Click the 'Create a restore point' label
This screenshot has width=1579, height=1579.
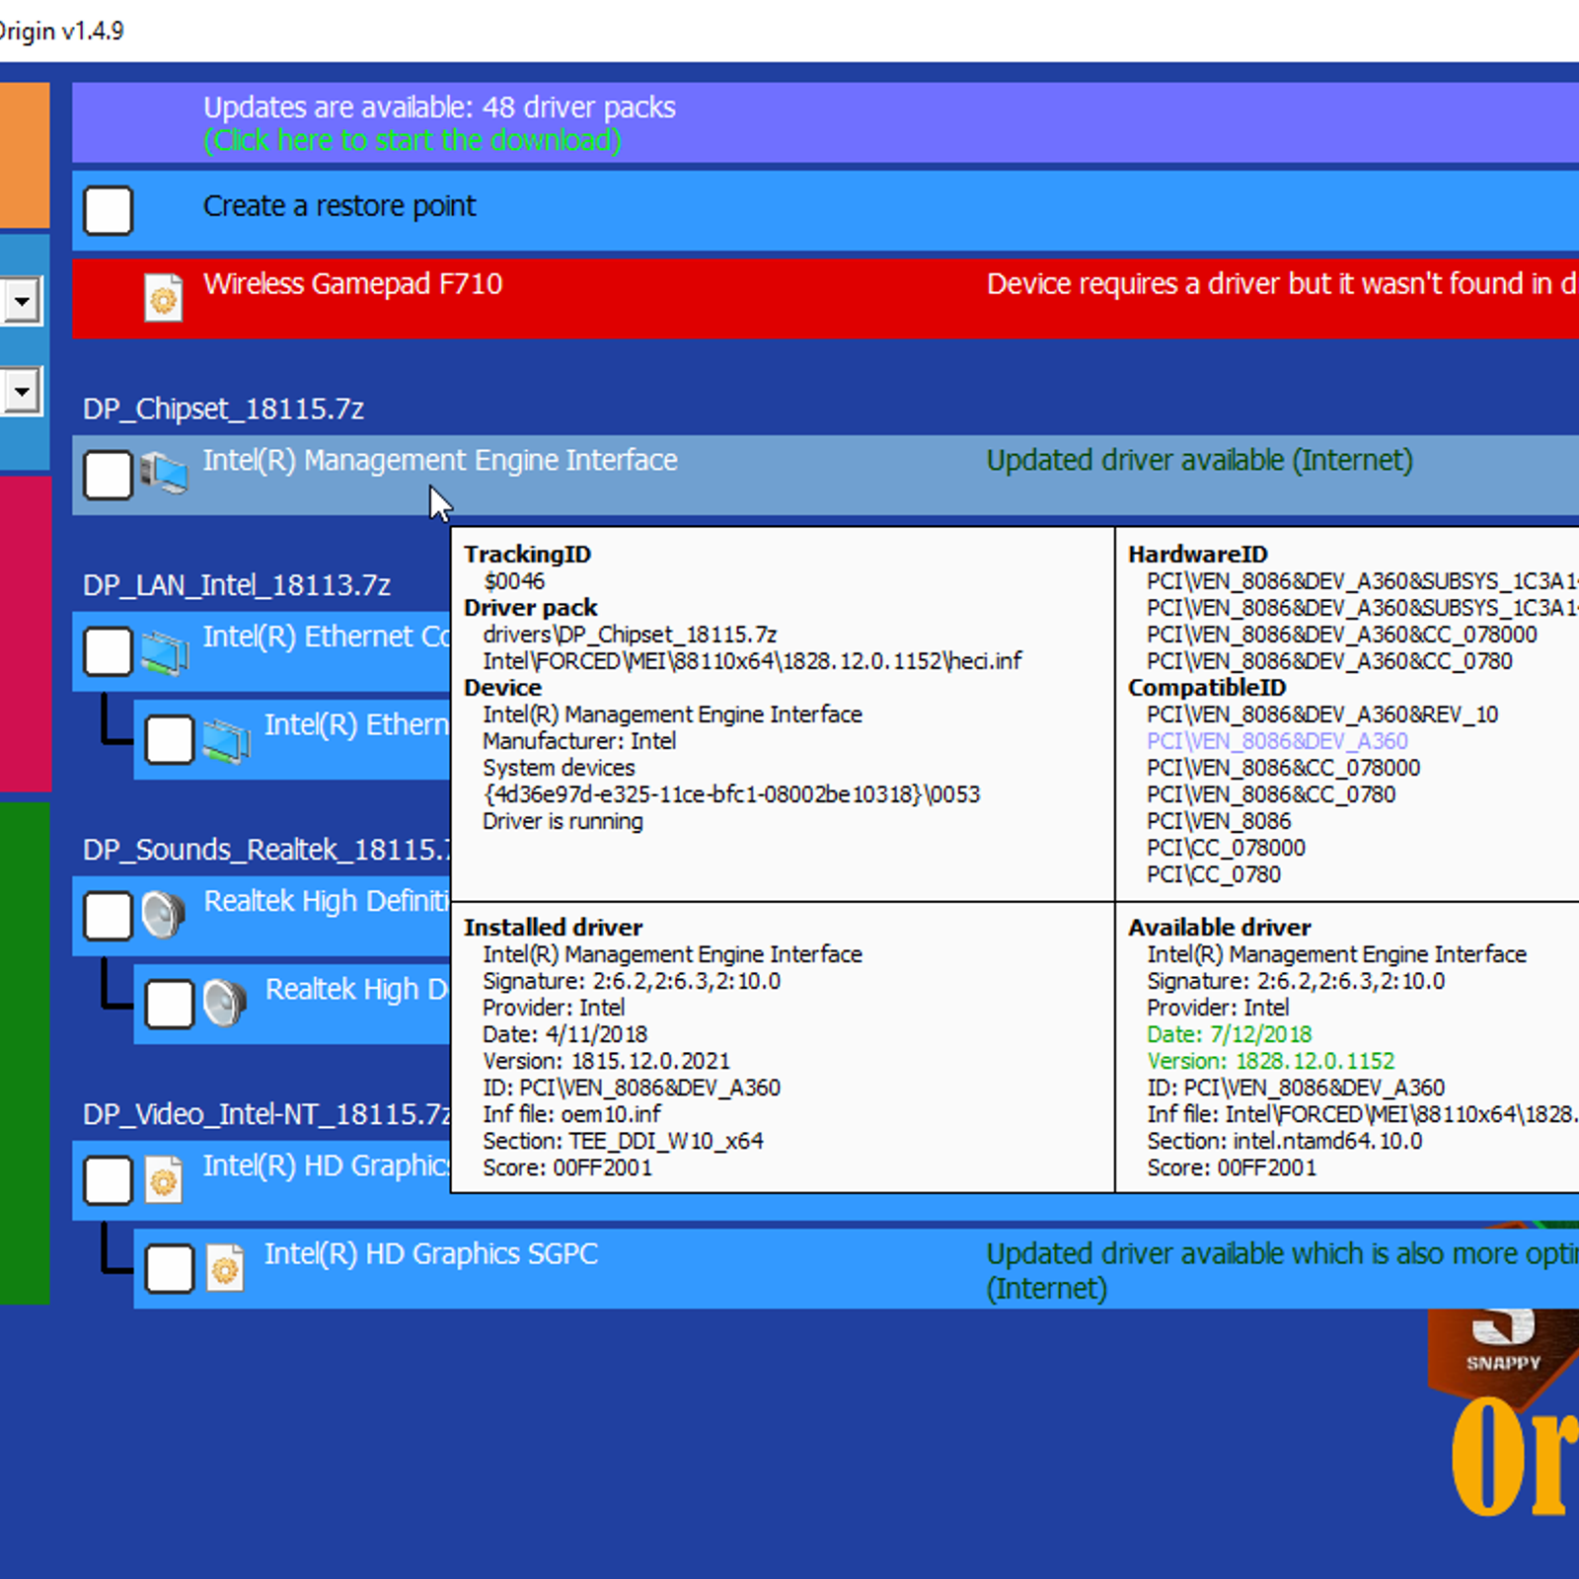[x=339, y=206]
